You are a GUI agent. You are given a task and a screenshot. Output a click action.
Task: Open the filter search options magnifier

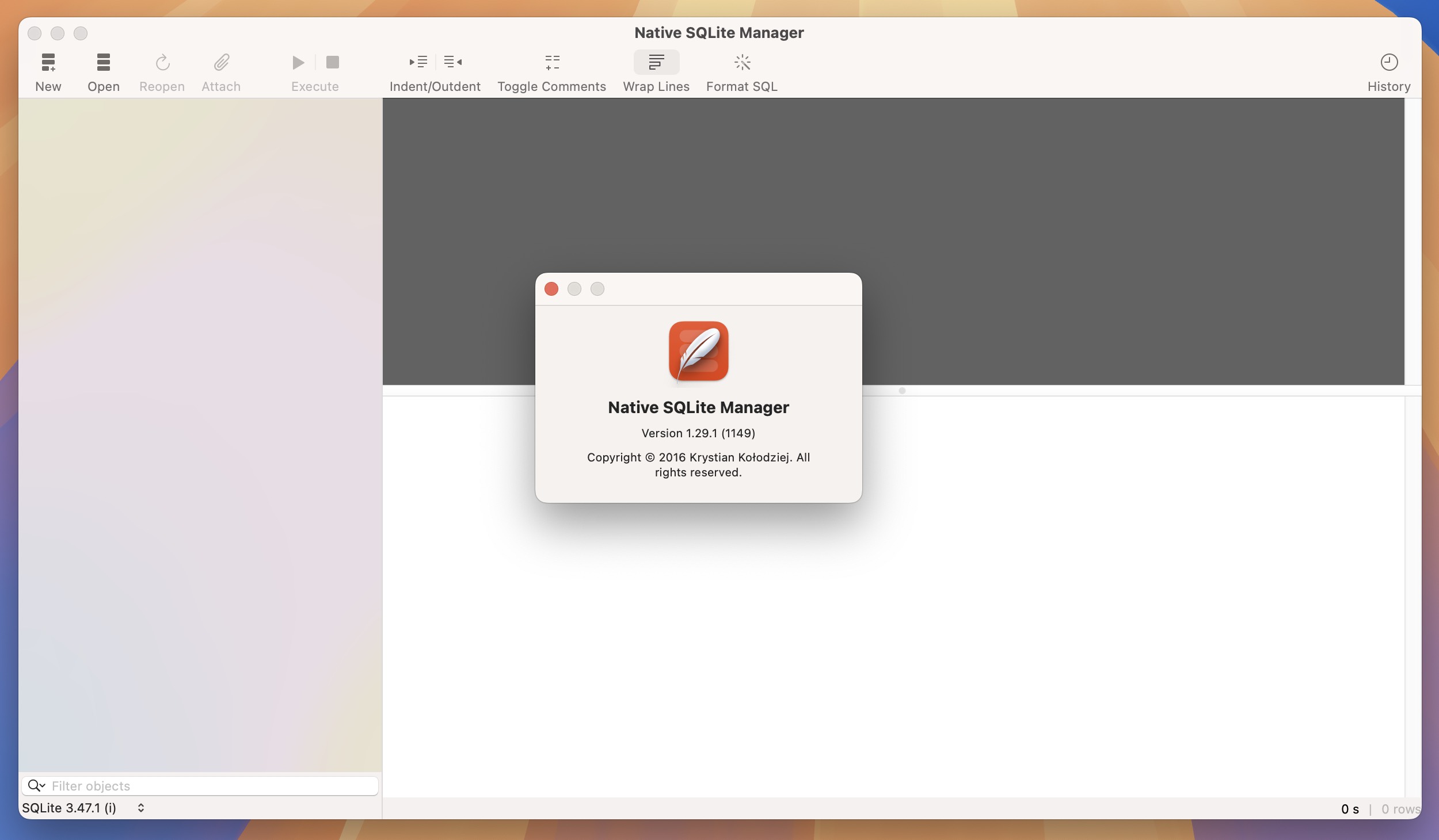pos(36,786)
